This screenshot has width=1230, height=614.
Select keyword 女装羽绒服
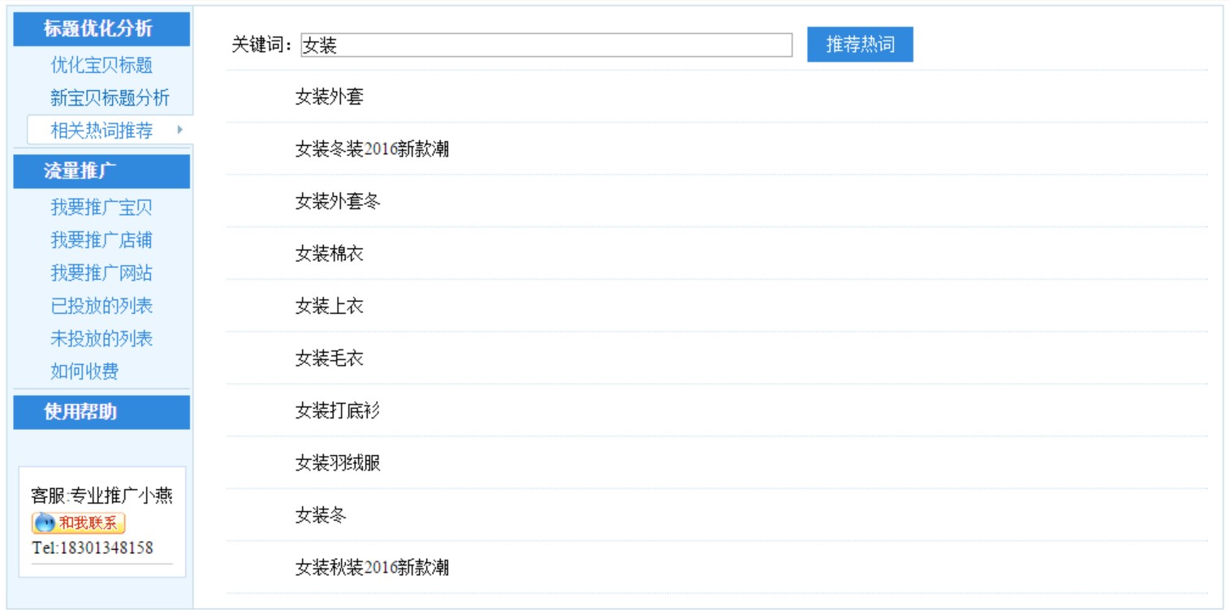338,463
